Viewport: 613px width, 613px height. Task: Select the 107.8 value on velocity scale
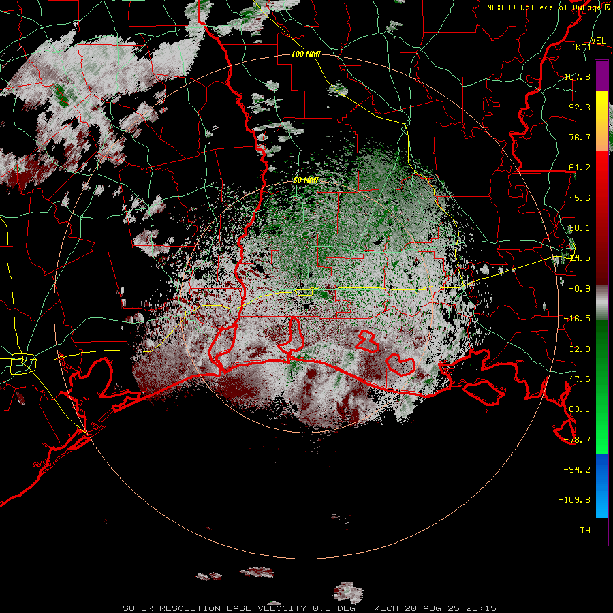tap(577, 76)
